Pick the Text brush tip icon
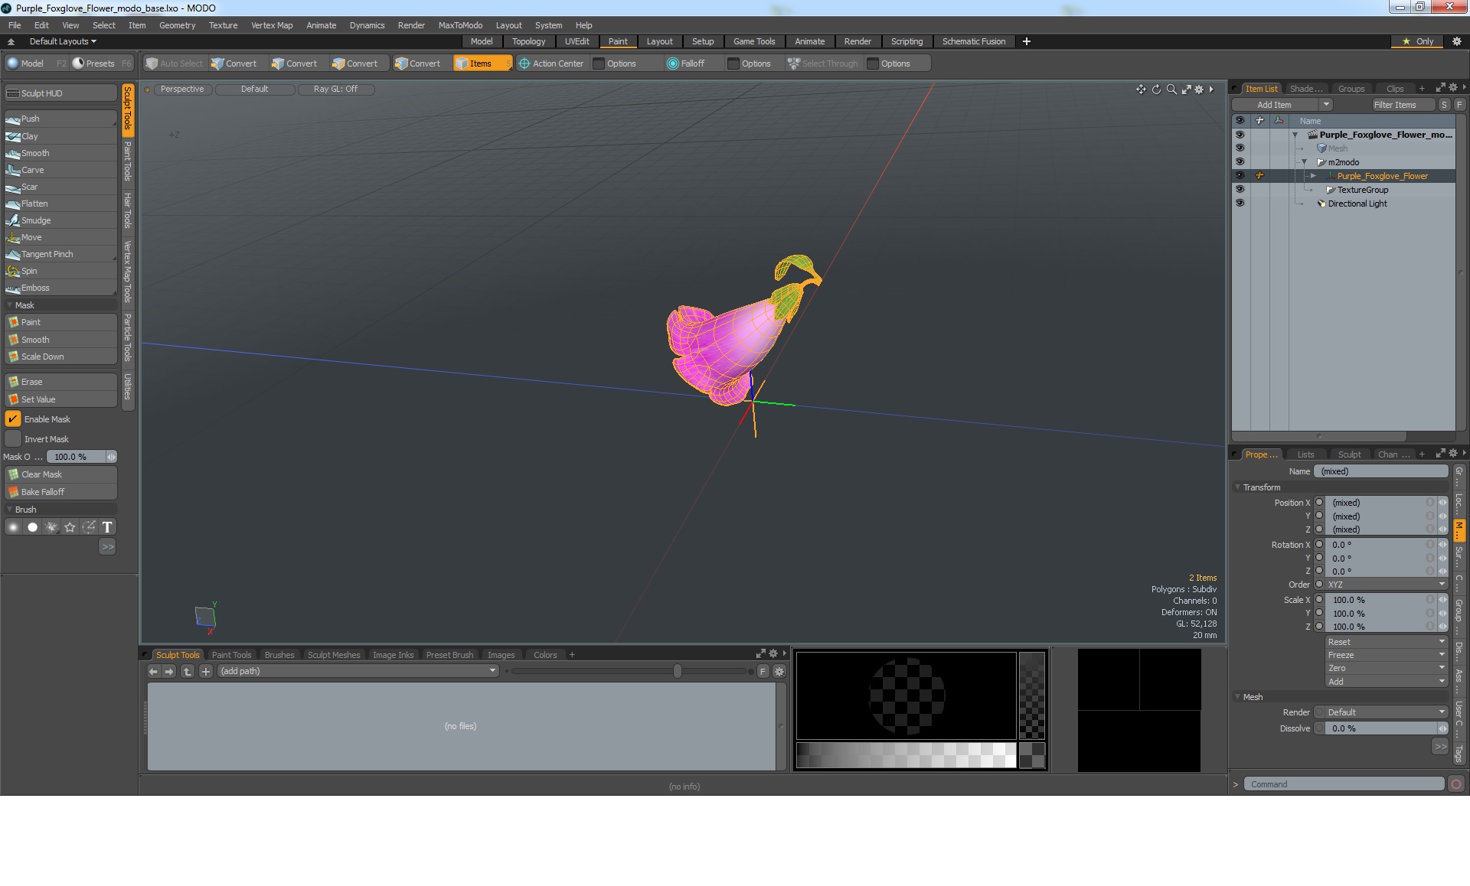This screenshot has width=1470, height=886. click(107, 527)
